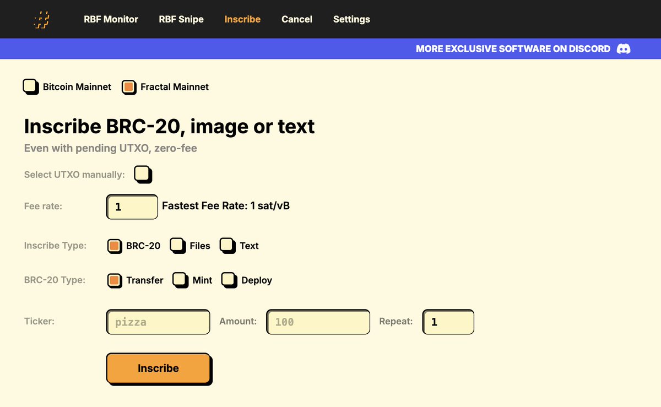The width and height of the screenshot is (661, 407).
Task: Select Mint BRC-20 type
Action: [181, 280]
